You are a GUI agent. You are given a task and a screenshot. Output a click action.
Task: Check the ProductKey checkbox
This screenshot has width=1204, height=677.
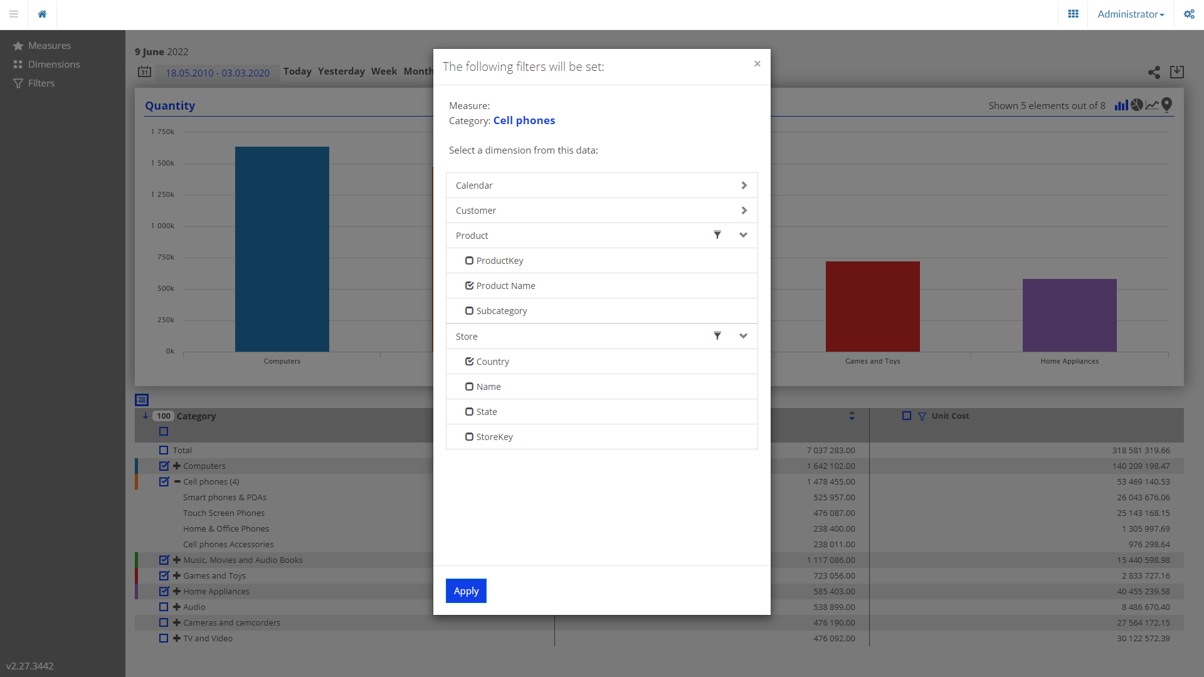tap(469, 261)
